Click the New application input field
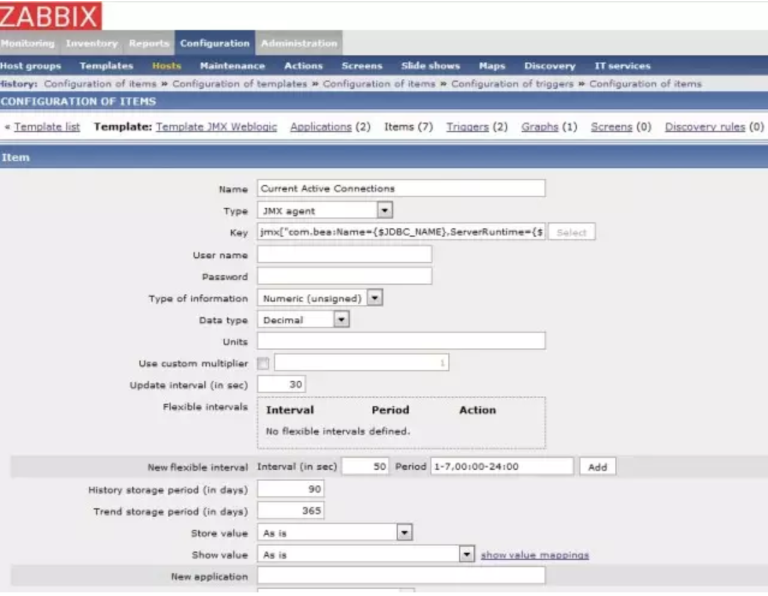The image size is (768, 596). (401, 576)
